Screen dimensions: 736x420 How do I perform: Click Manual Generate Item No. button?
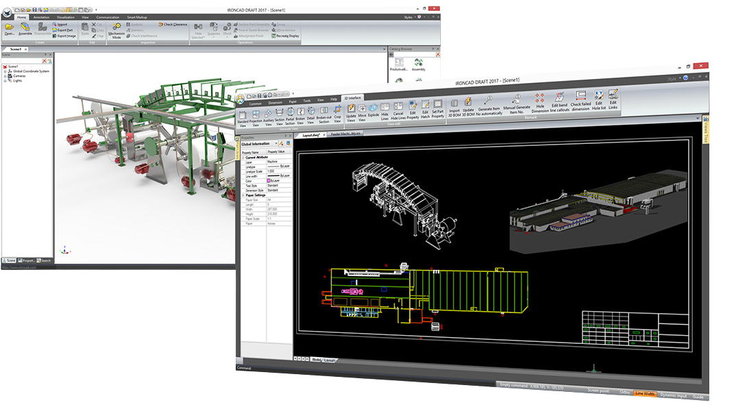[517, 104]
